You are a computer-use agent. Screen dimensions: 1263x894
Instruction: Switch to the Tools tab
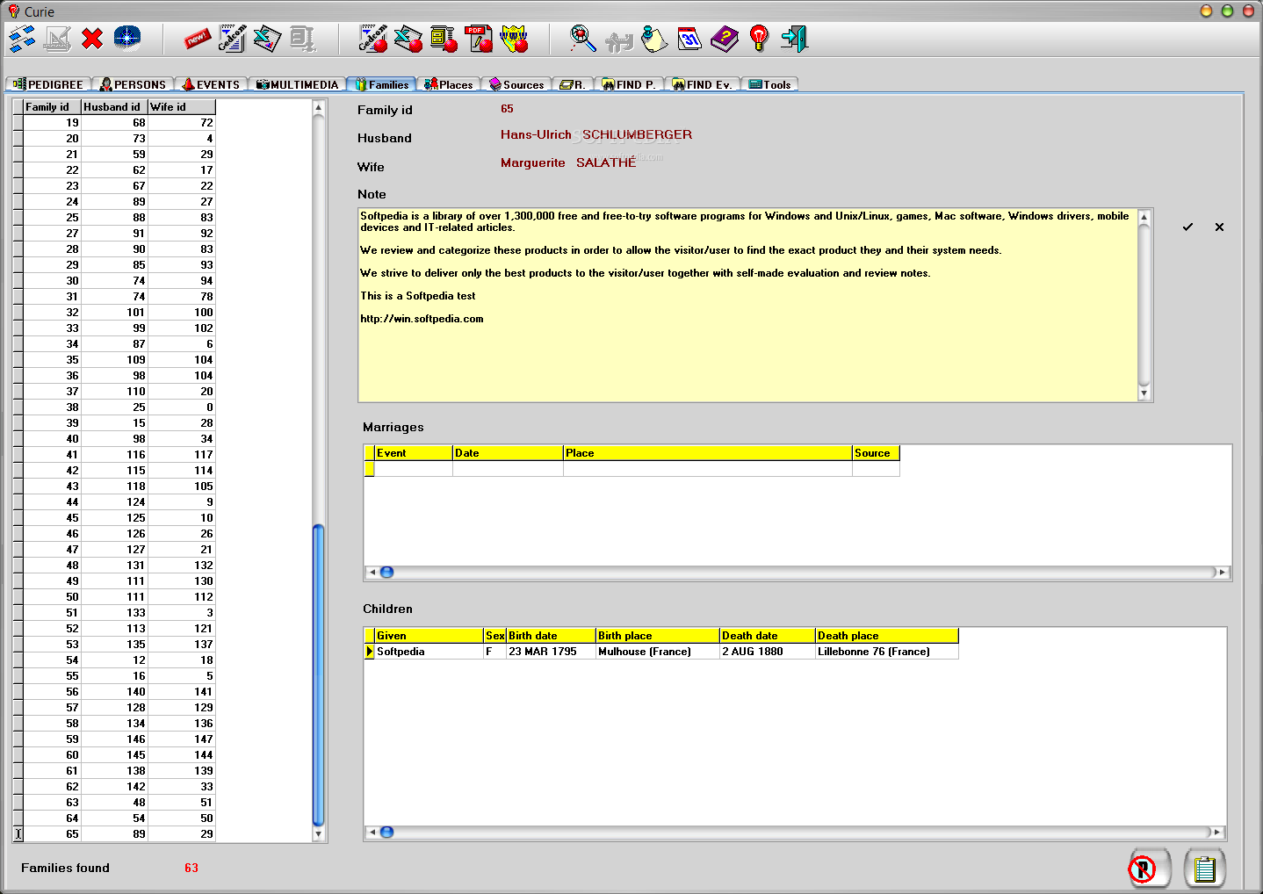(769, 84)
